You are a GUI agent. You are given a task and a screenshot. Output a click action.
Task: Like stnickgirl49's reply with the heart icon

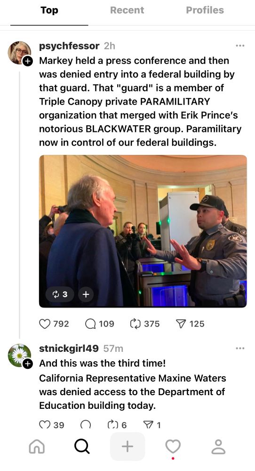[45, 425]
